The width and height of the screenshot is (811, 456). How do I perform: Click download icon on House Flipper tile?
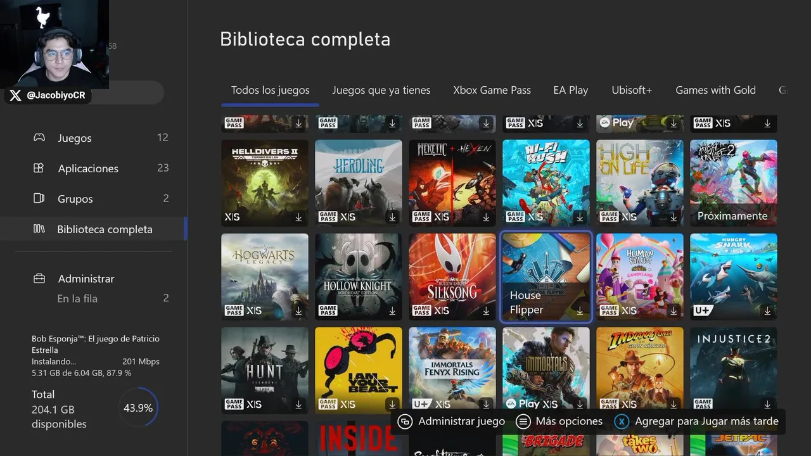point(580,311)
